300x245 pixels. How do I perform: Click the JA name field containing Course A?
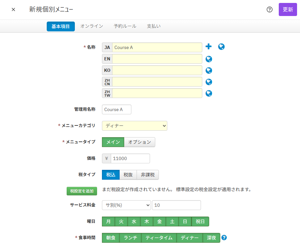pyautogui.click(x=157, y=47)
